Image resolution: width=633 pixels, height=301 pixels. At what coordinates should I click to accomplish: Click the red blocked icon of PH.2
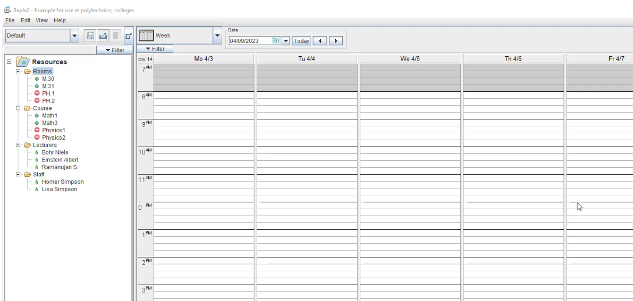[37, 100]
